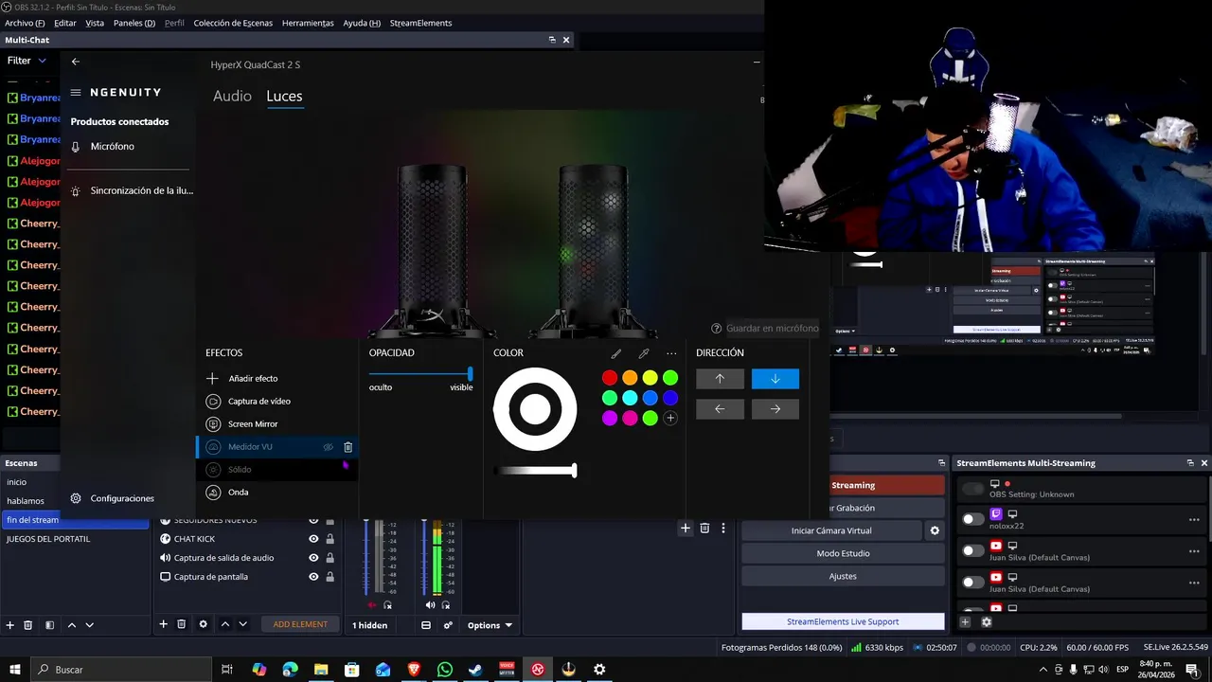The width and height of the screenshot is (1212, 682).
Task: Open the mixer Options dropdown
Action: tap(490, 625)
